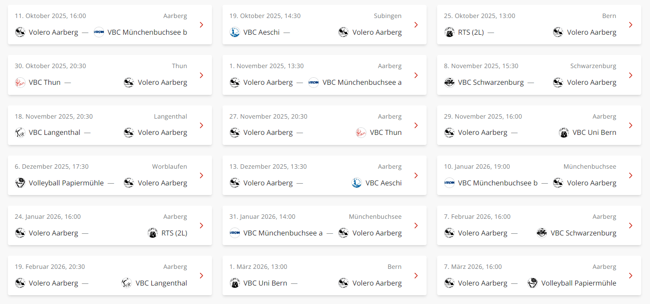Image resolution: width=650 pixels, height=304 pixels.
Task: Click the VBC Langenthal club logo on the 18. November card
Action: click(x=20, y=132)
